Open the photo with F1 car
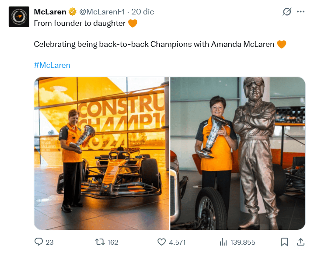Image resolution: width=314 pixels, height=253 pixels. click(102, 153)
